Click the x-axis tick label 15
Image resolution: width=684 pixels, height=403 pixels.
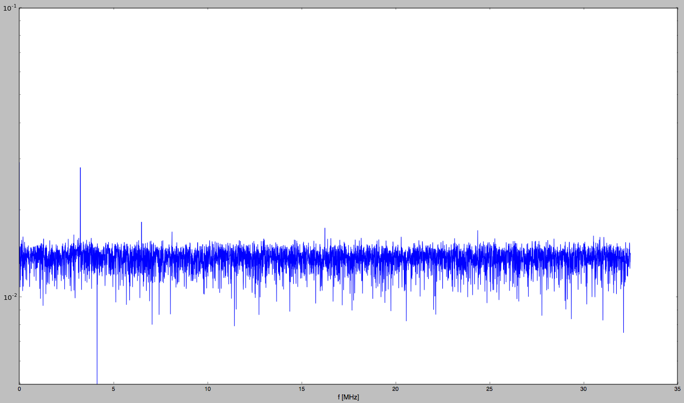click(x=301, y=389)
